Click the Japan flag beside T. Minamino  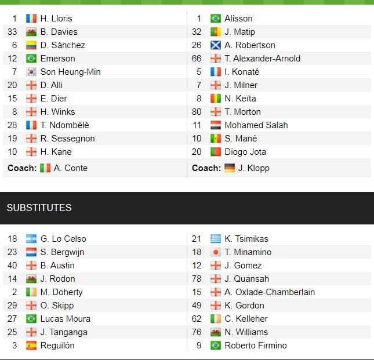point(216,252)
